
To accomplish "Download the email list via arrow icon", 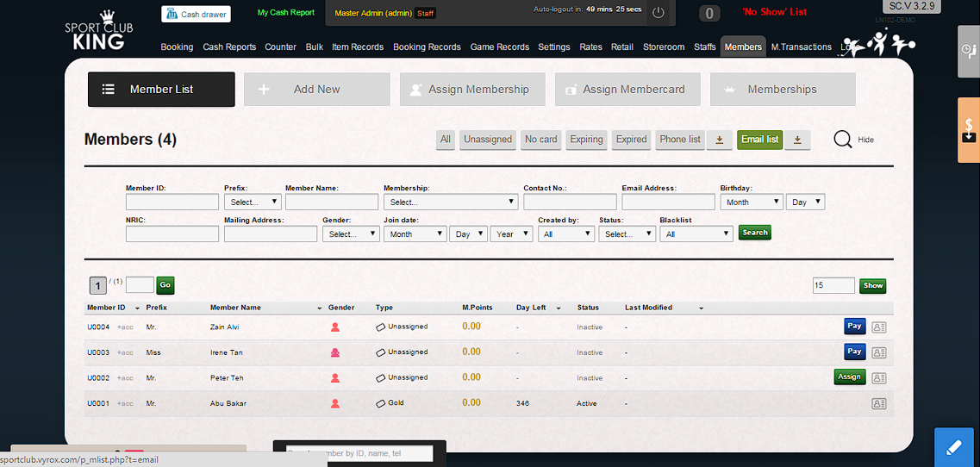I will pos(797,140).
